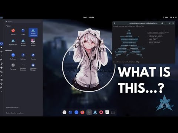
Task: Open Files from the Pinned apps
Action: [x=23, y=32]
